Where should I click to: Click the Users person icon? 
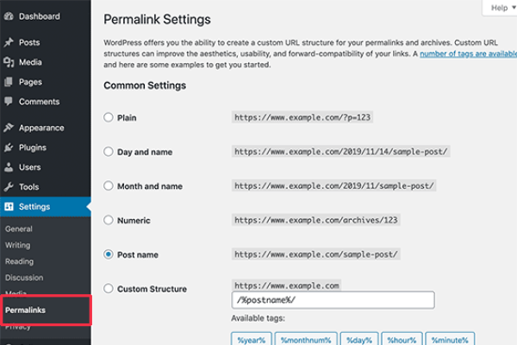(9, 167)
